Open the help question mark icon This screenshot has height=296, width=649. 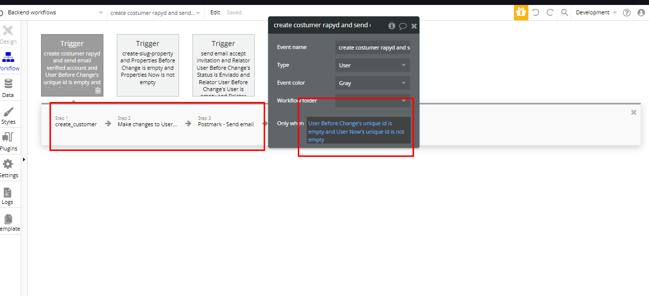tap(627, 12)
